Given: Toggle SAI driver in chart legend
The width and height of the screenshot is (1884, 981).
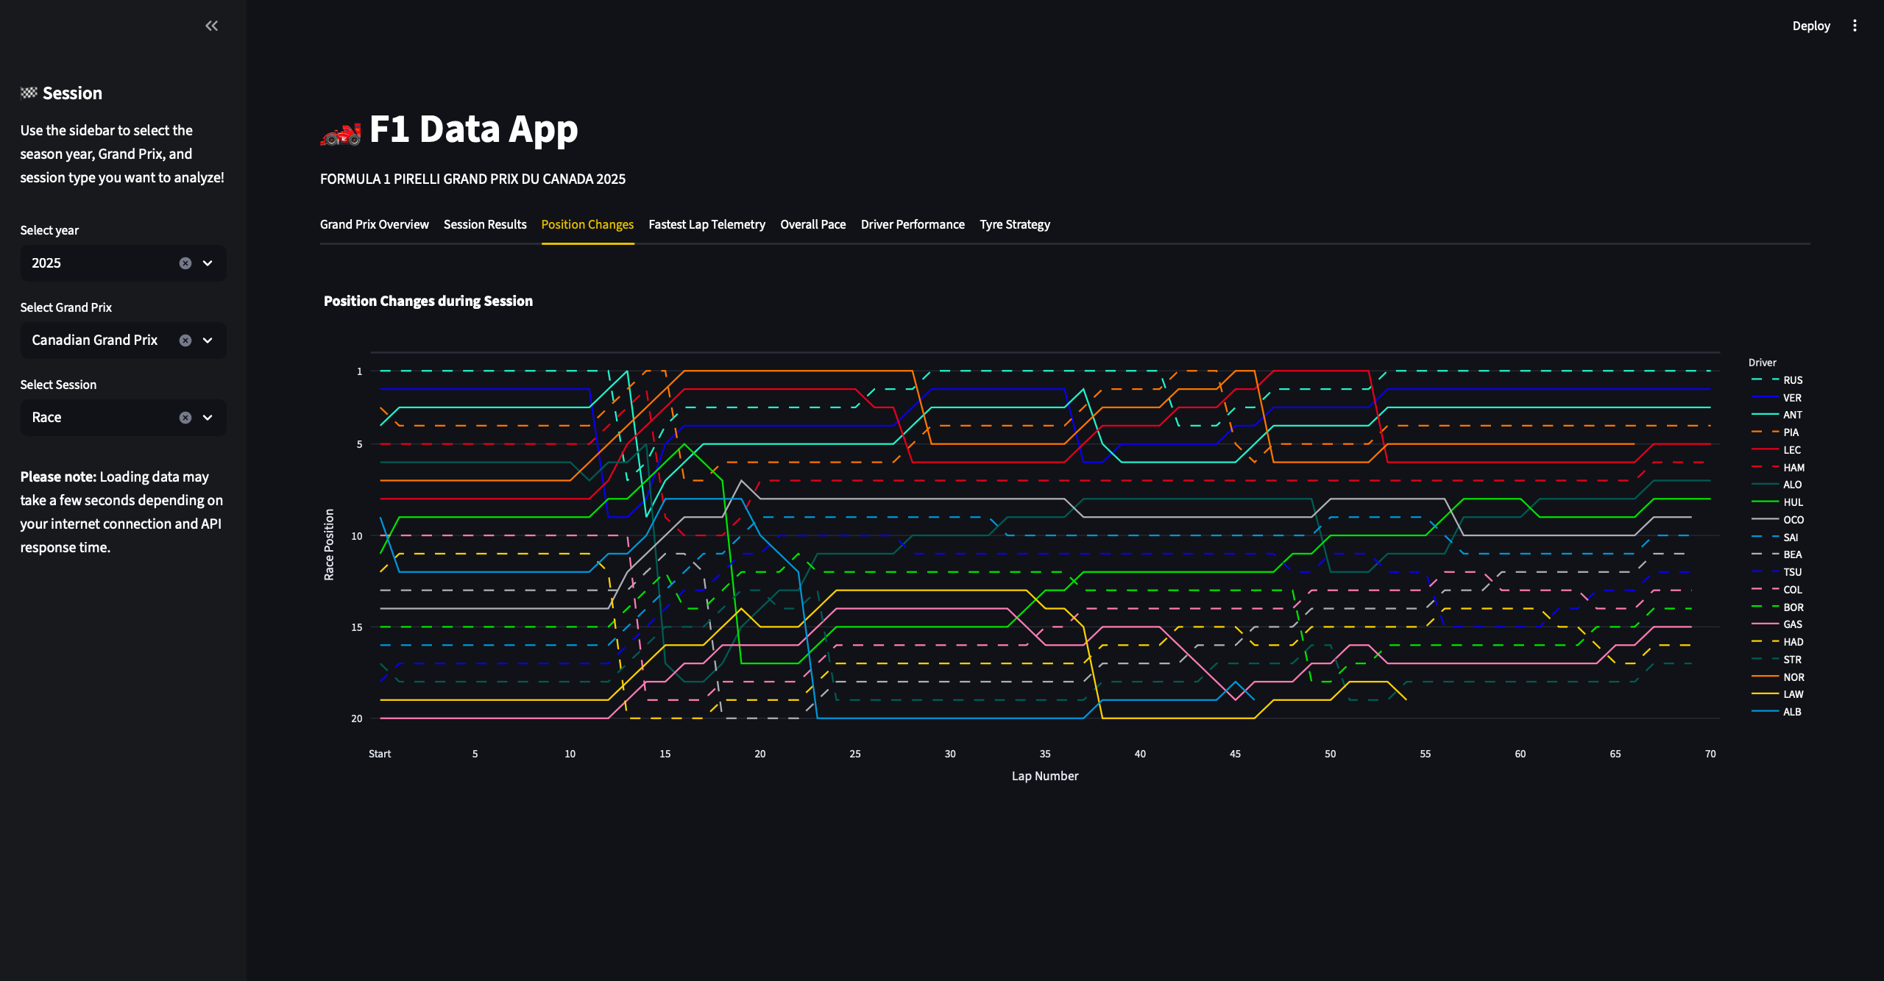Looking at the screenshot, I should 1777,538.
